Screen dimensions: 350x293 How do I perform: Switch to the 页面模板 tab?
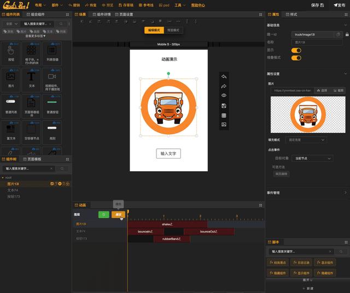tap(32, 159)
